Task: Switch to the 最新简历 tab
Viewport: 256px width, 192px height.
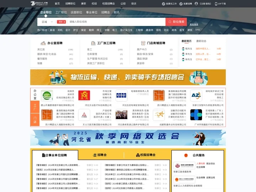Action: coord(186,41)
